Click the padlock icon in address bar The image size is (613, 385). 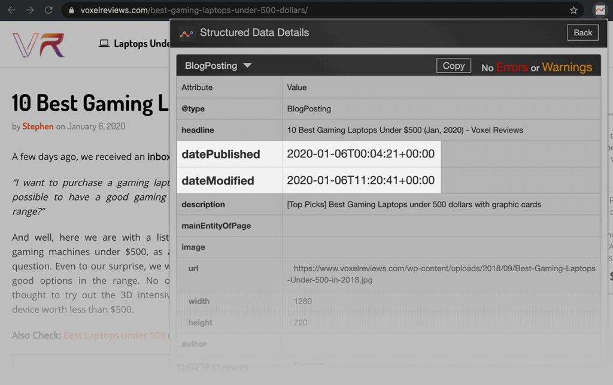[x=72, y=11]
